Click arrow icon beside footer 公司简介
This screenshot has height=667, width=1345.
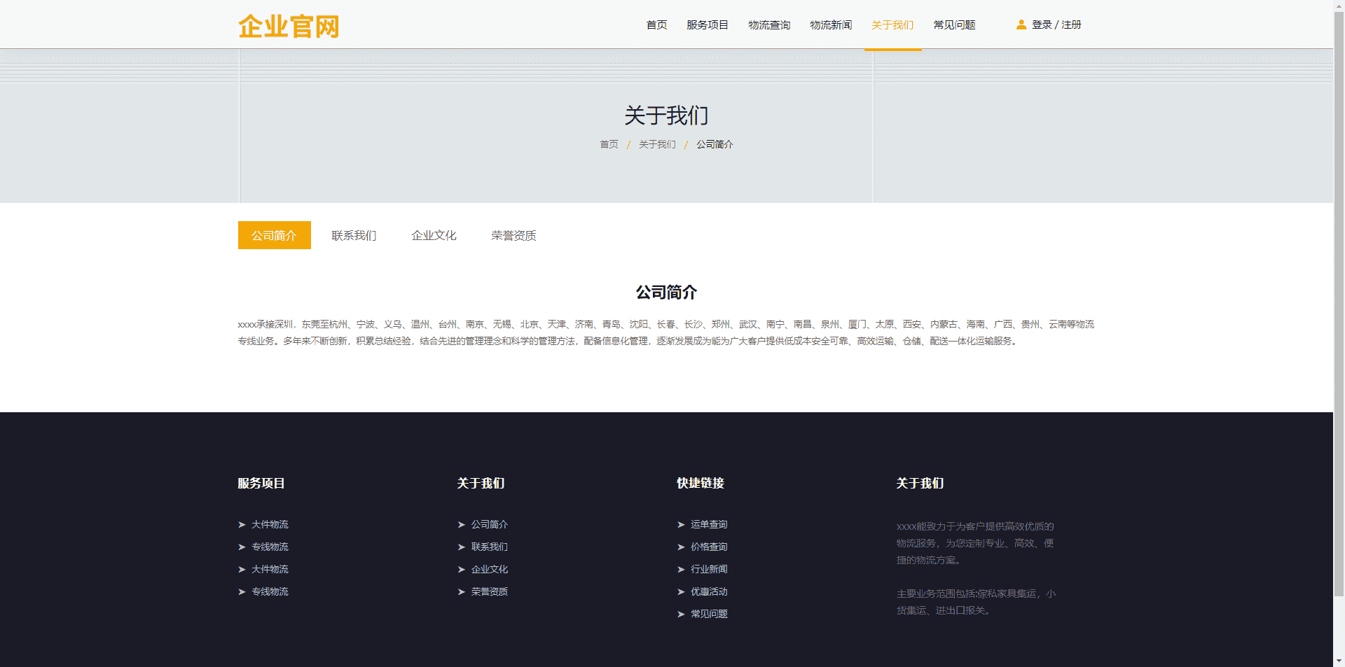coord(462,524)
